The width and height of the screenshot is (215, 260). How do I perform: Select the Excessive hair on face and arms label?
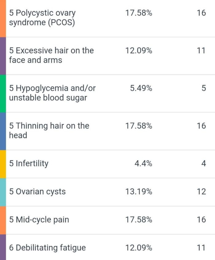[x=51, y=55]
